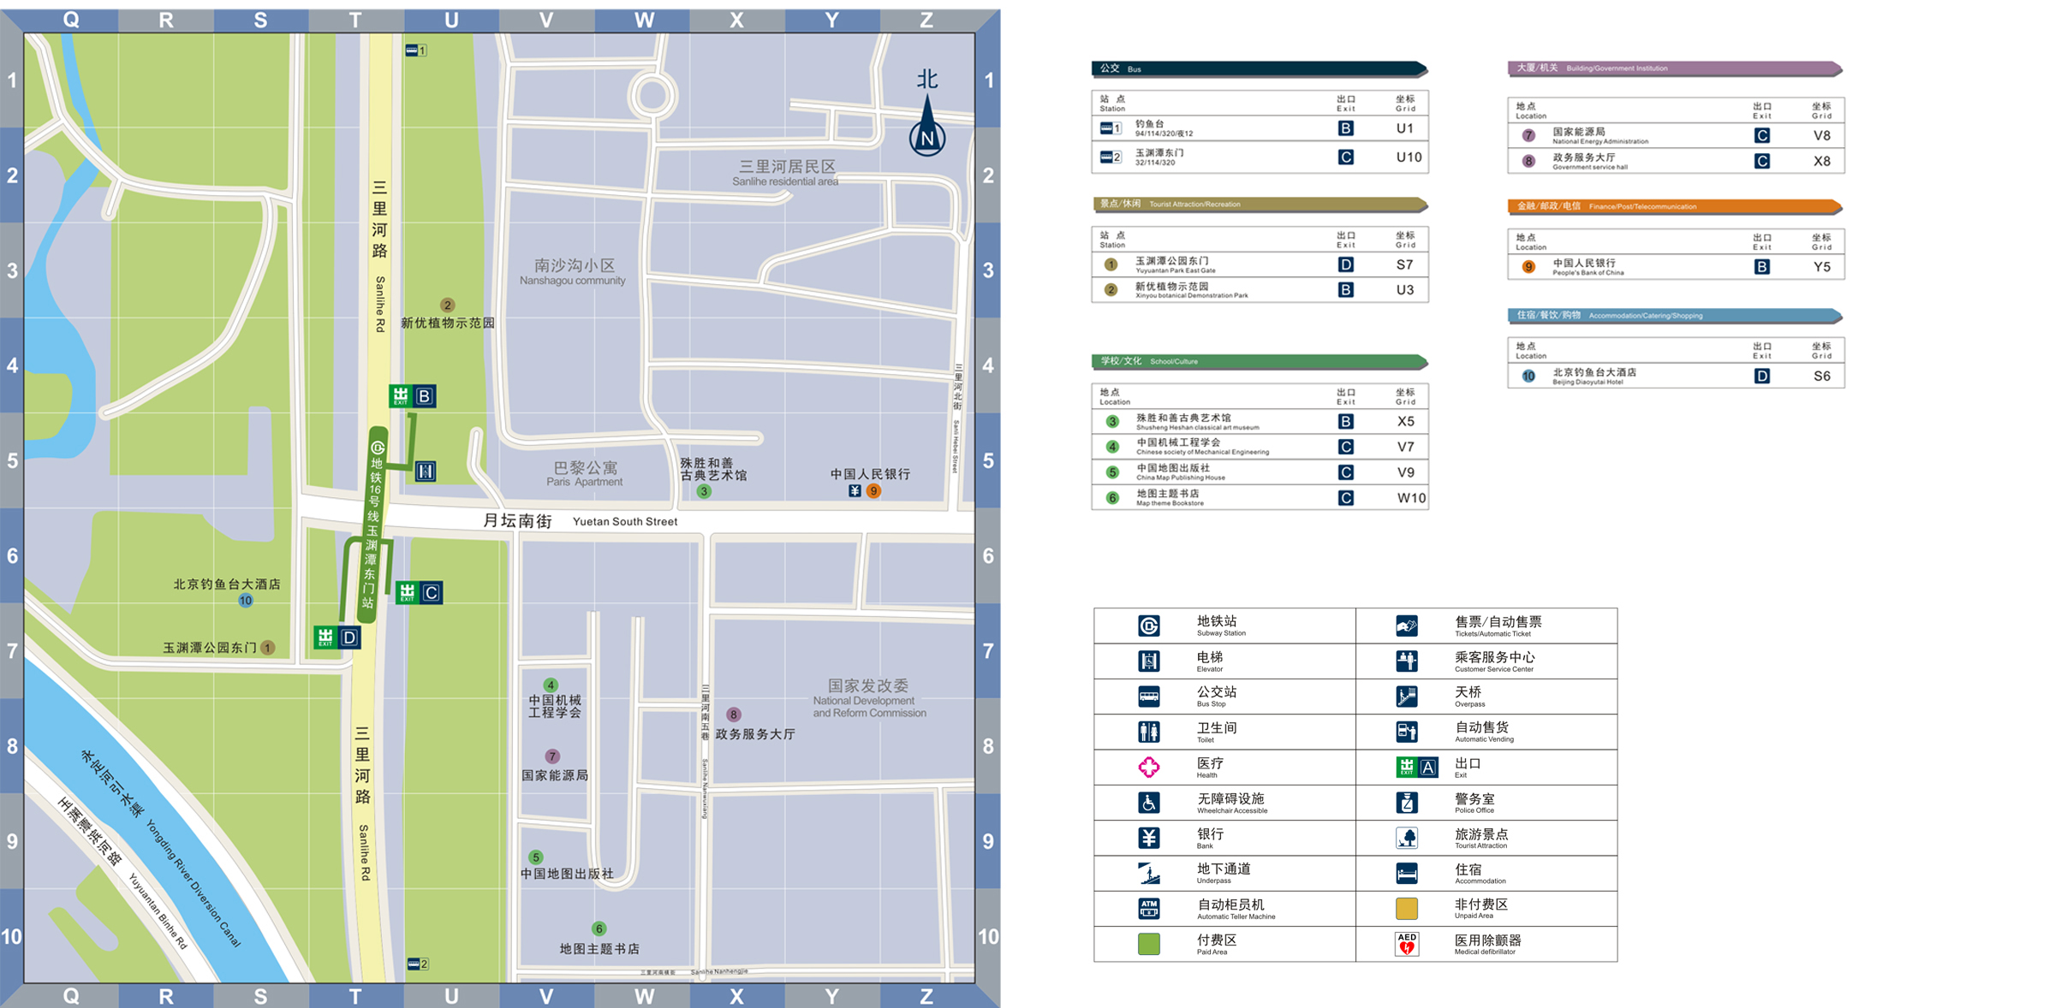Click the Wheelchair Accessible icon in the legend
The height and width of the screenshot is (1008, 2055).
1149,803
